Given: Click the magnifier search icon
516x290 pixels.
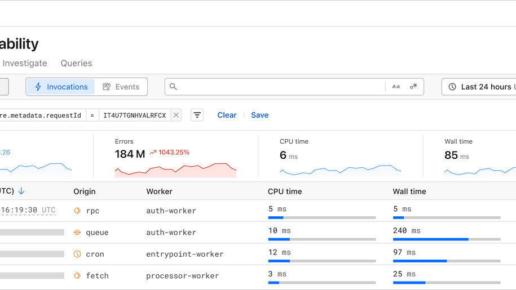Looking at the screenshot, I should click(x=173, y=87).
